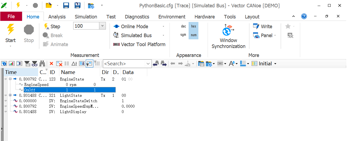The width and height of the screenshot is (347, 141).
Task: Switch to the Layout ribbon tab
Action: point(252,17)
